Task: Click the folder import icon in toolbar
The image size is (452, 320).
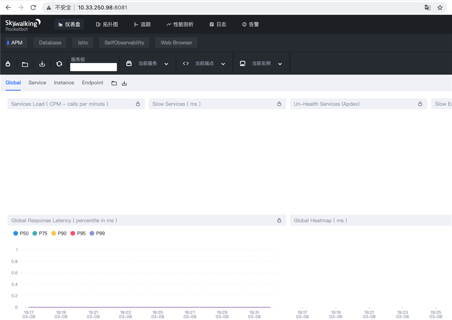Action: (x=25, y=64)
